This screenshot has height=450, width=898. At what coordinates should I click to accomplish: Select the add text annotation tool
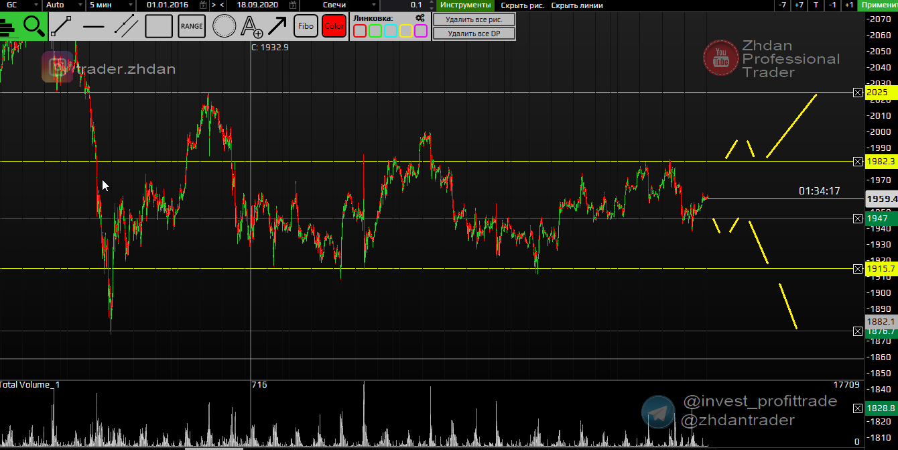click(x=252, y=26)
